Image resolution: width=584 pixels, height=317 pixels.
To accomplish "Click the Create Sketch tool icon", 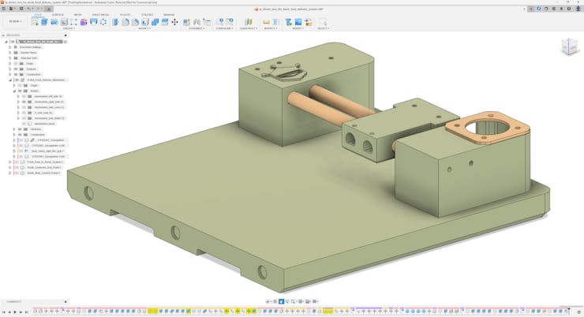I will [36, 22].
